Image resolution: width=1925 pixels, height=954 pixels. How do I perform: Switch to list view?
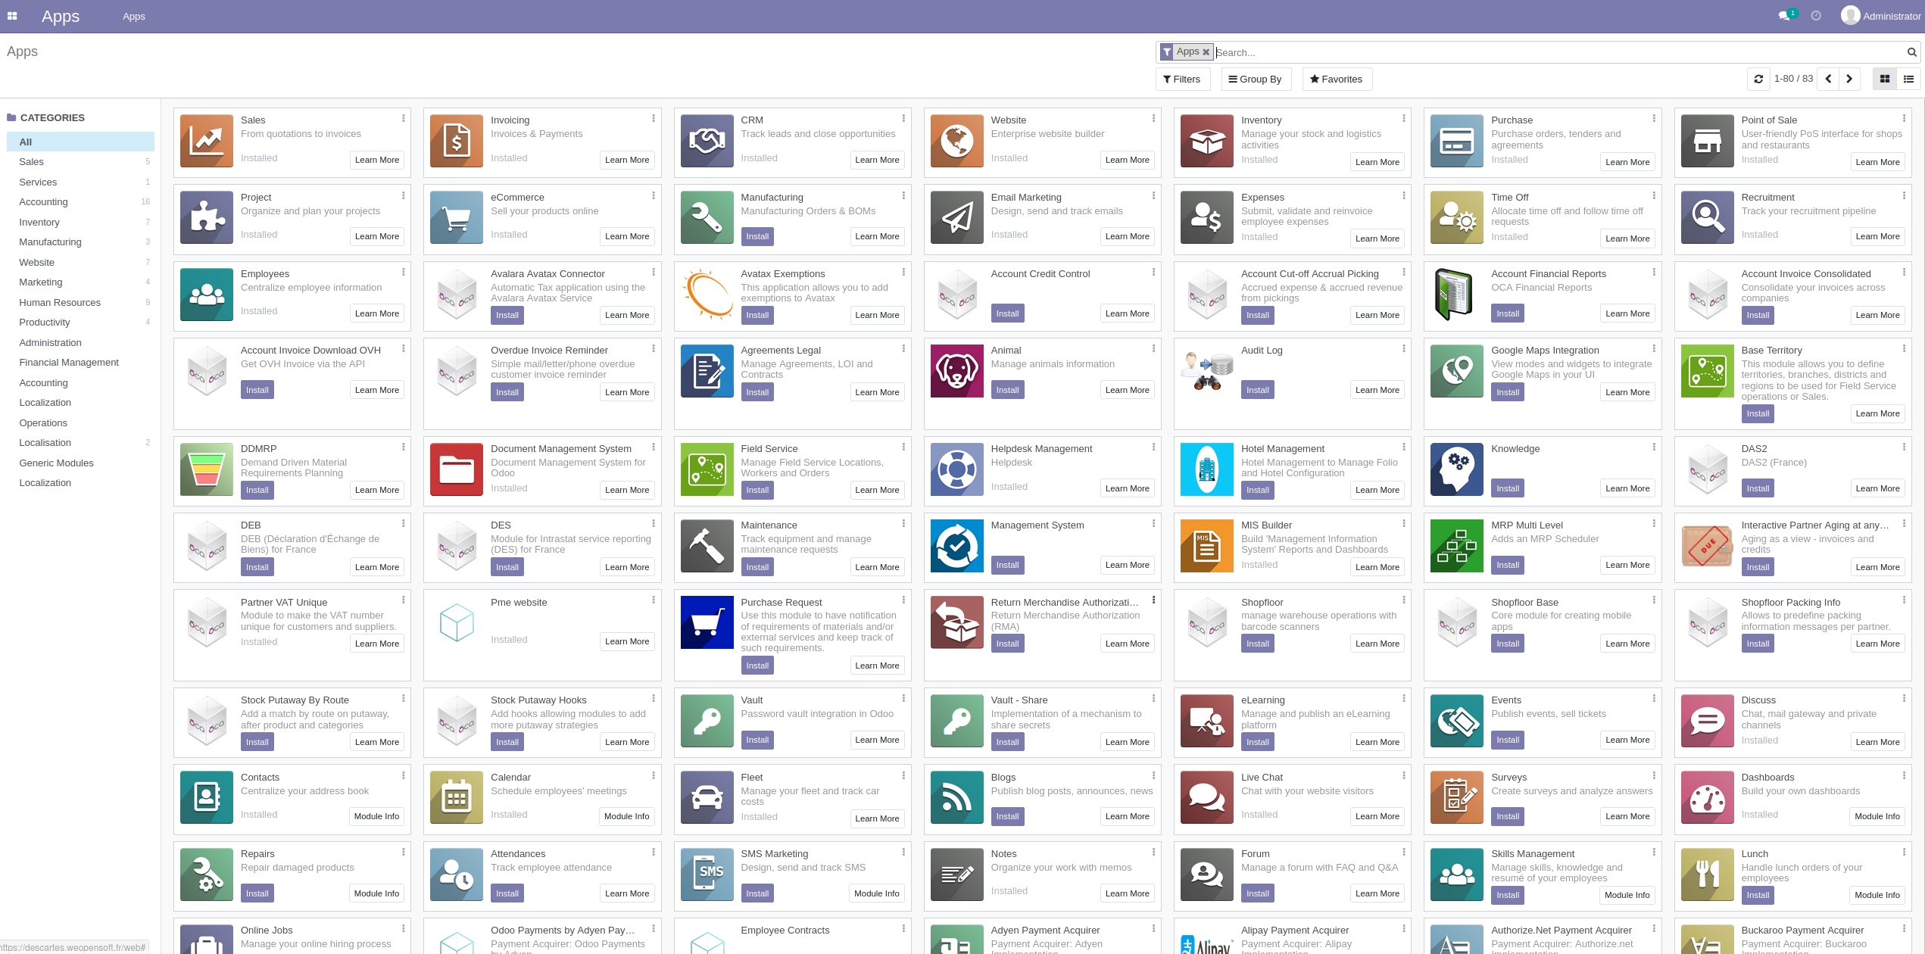point(1908,79)
